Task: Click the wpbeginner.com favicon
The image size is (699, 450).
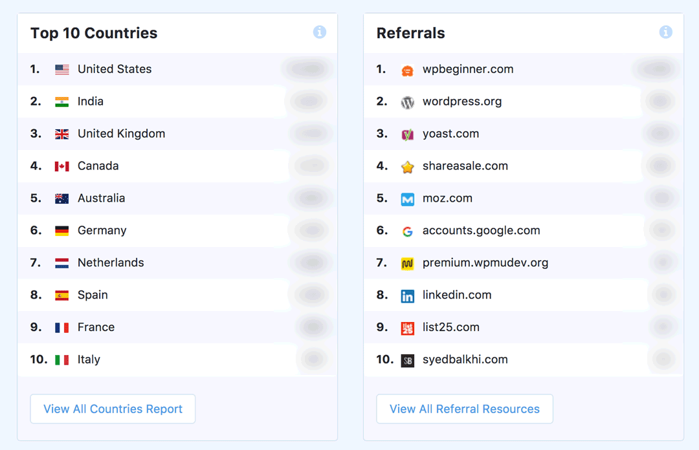Action: (408, 70)
